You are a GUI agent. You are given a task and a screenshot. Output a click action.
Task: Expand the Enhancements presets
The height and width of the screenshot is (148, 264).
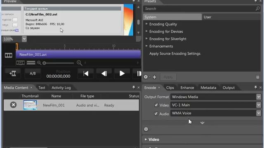[146, 46]
